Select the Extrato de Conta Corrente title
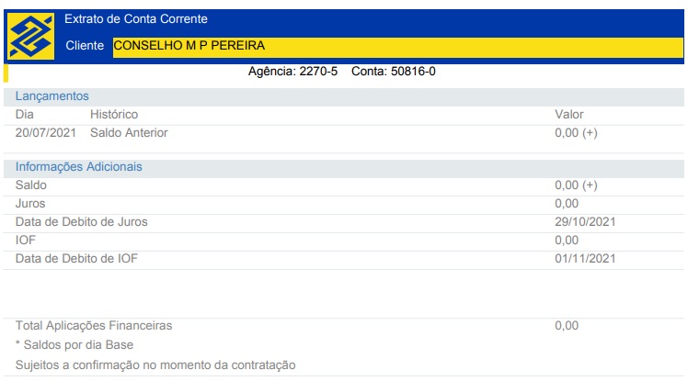The height and width of the screenshot is (381, 688). click(x=136, y=19)
